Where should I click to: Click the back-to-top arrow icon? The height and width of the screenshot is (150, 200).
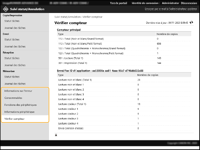click(56, 135)
